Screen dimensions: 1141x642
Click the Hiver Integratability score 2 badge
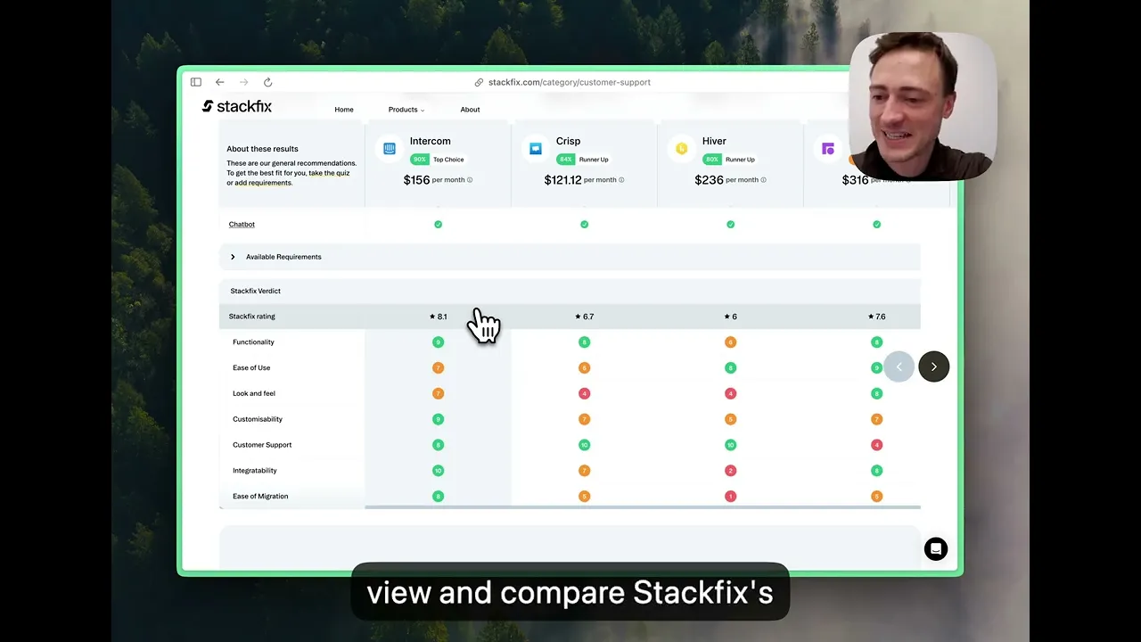[x=730, y=471]
